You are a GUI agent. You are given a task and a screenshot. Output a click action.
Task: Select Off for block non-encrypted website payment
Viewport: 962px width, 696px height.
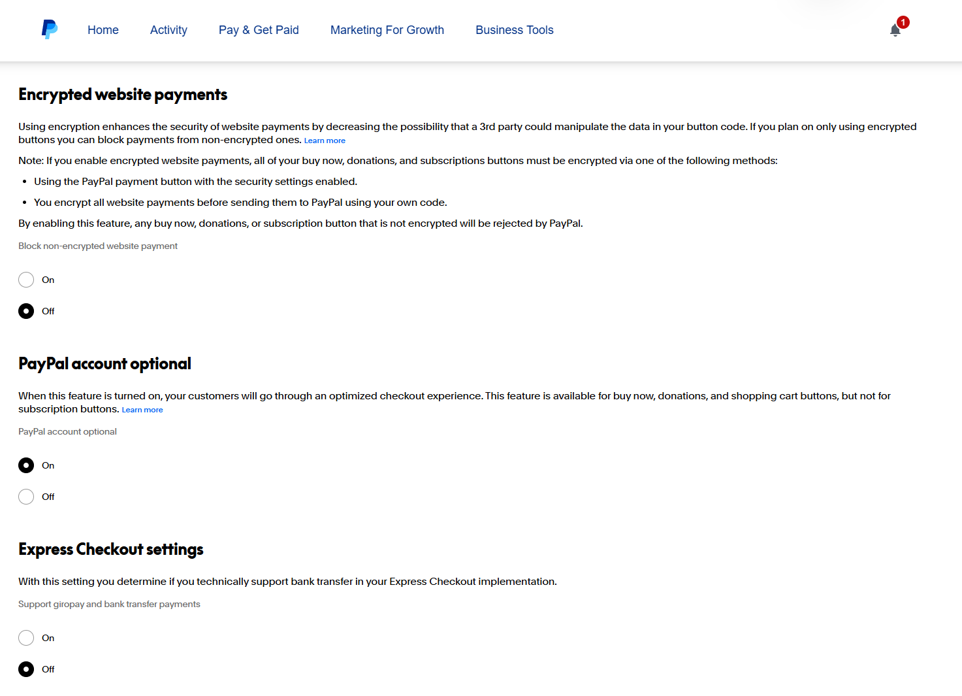point(26,311)
